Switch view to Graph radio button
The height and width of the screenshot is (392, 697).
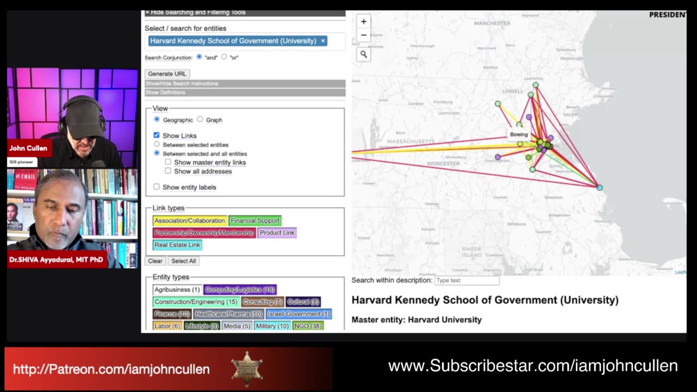[x=200, y=120]
